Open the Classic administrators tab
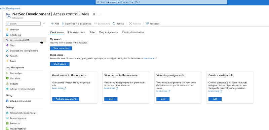Viewport: 269px width, 130px height. pos(133,32)
